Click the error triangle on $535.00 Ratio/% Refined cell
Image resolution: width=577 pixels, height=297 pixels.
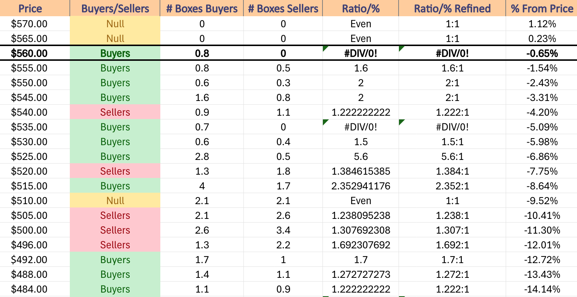[x=401, y=122]
